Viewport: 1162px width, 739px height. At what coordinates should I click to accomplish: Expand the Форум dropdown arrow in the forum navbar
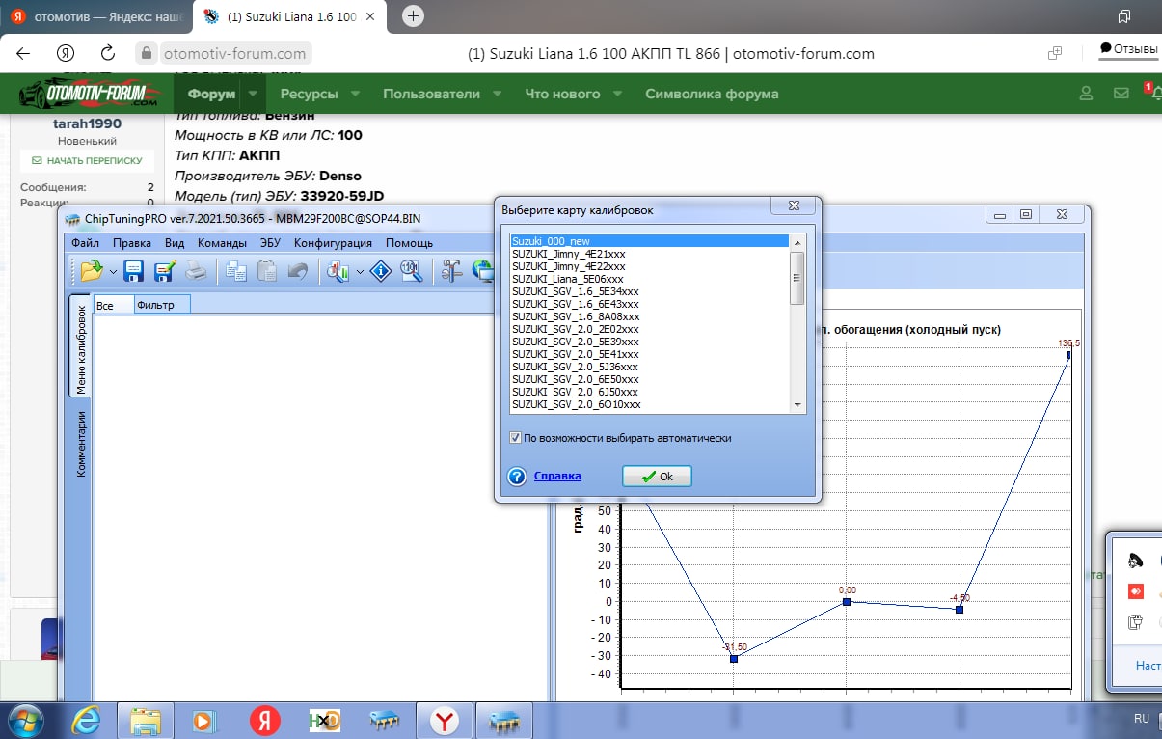pyautogui.click(x=253, y=95)
